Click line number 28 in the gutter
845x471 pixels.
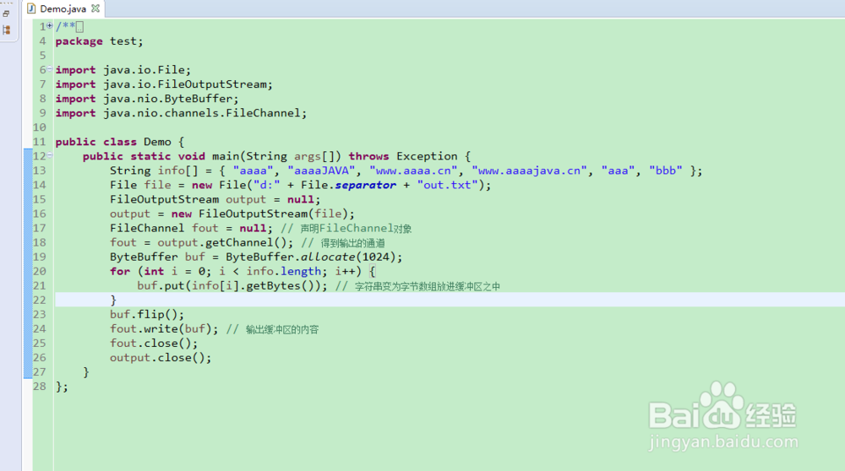pos(40,387)
